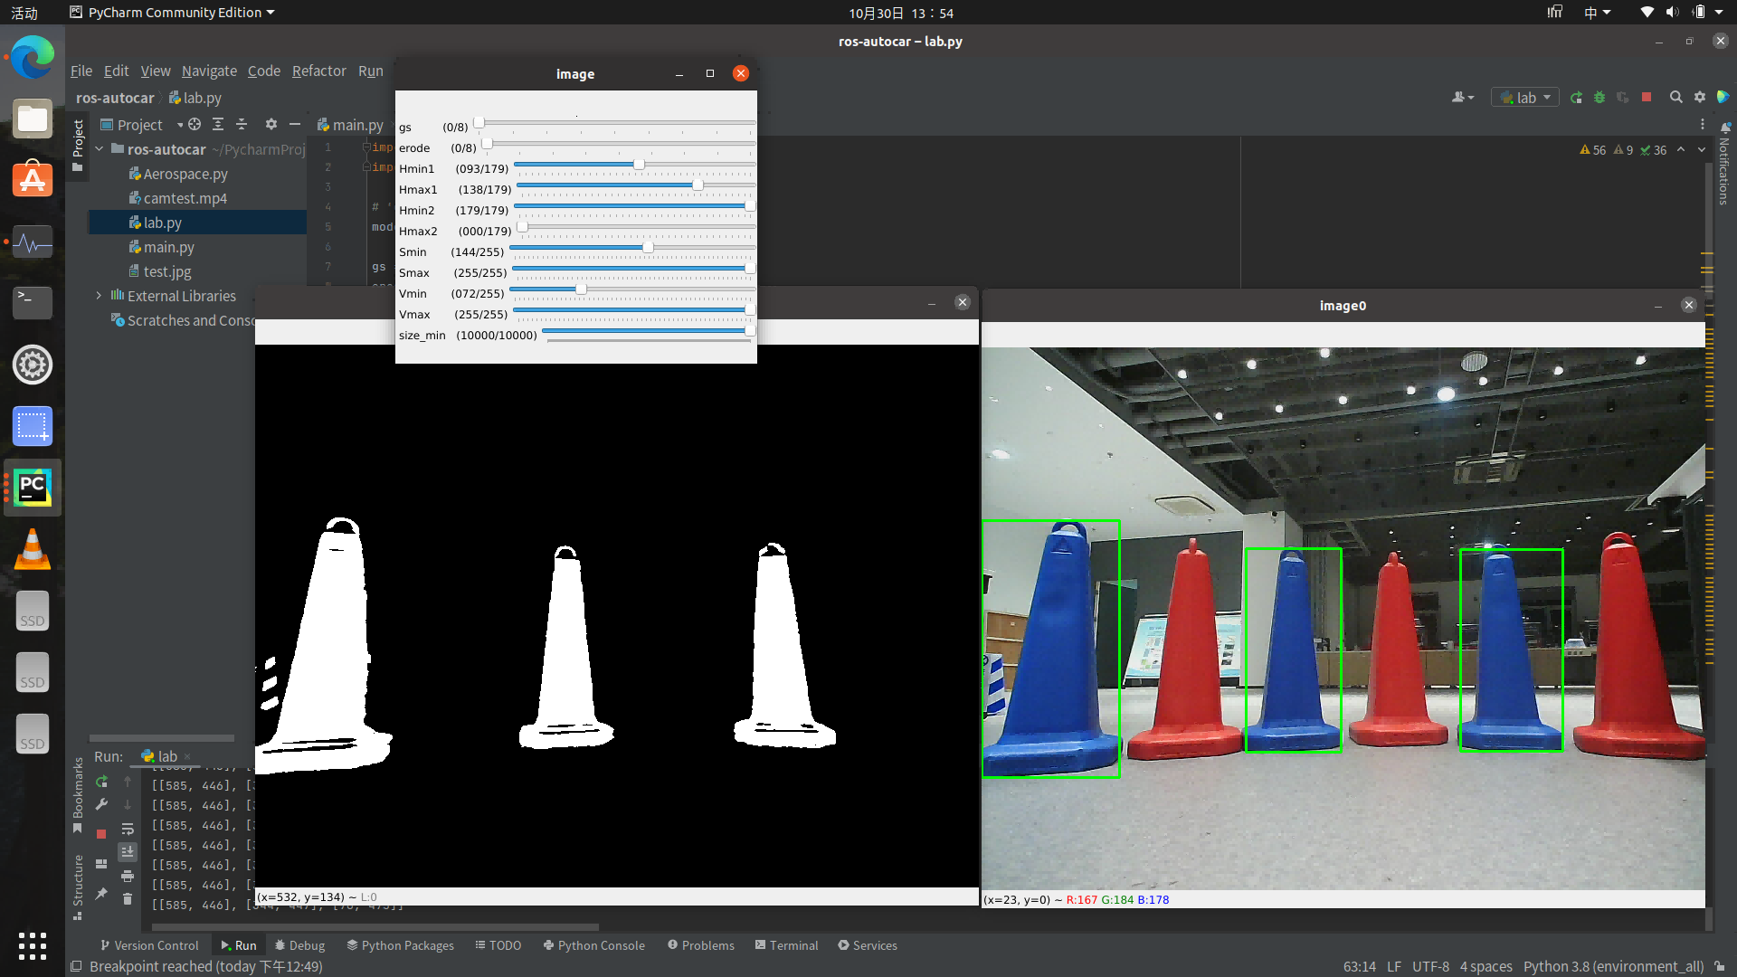Open Search Everywhere magnifier icon
This screenshot has width=1737, height=977.
click(x=1675, y=98)
